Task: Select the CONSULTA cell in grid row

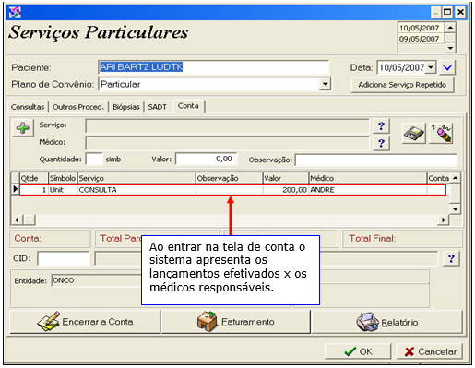Action: [x=137, y=190]
